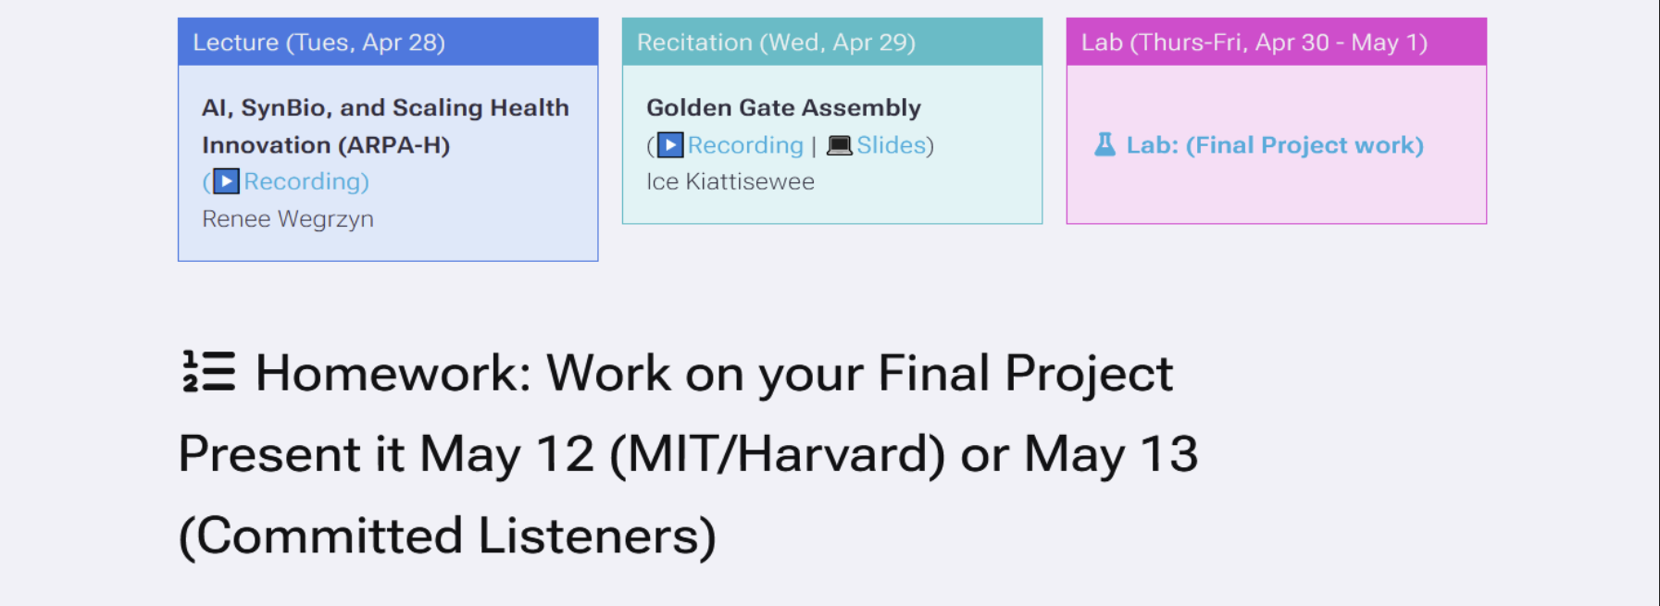Open the Lab: (Final Project work) link

tap(1274, 145)
